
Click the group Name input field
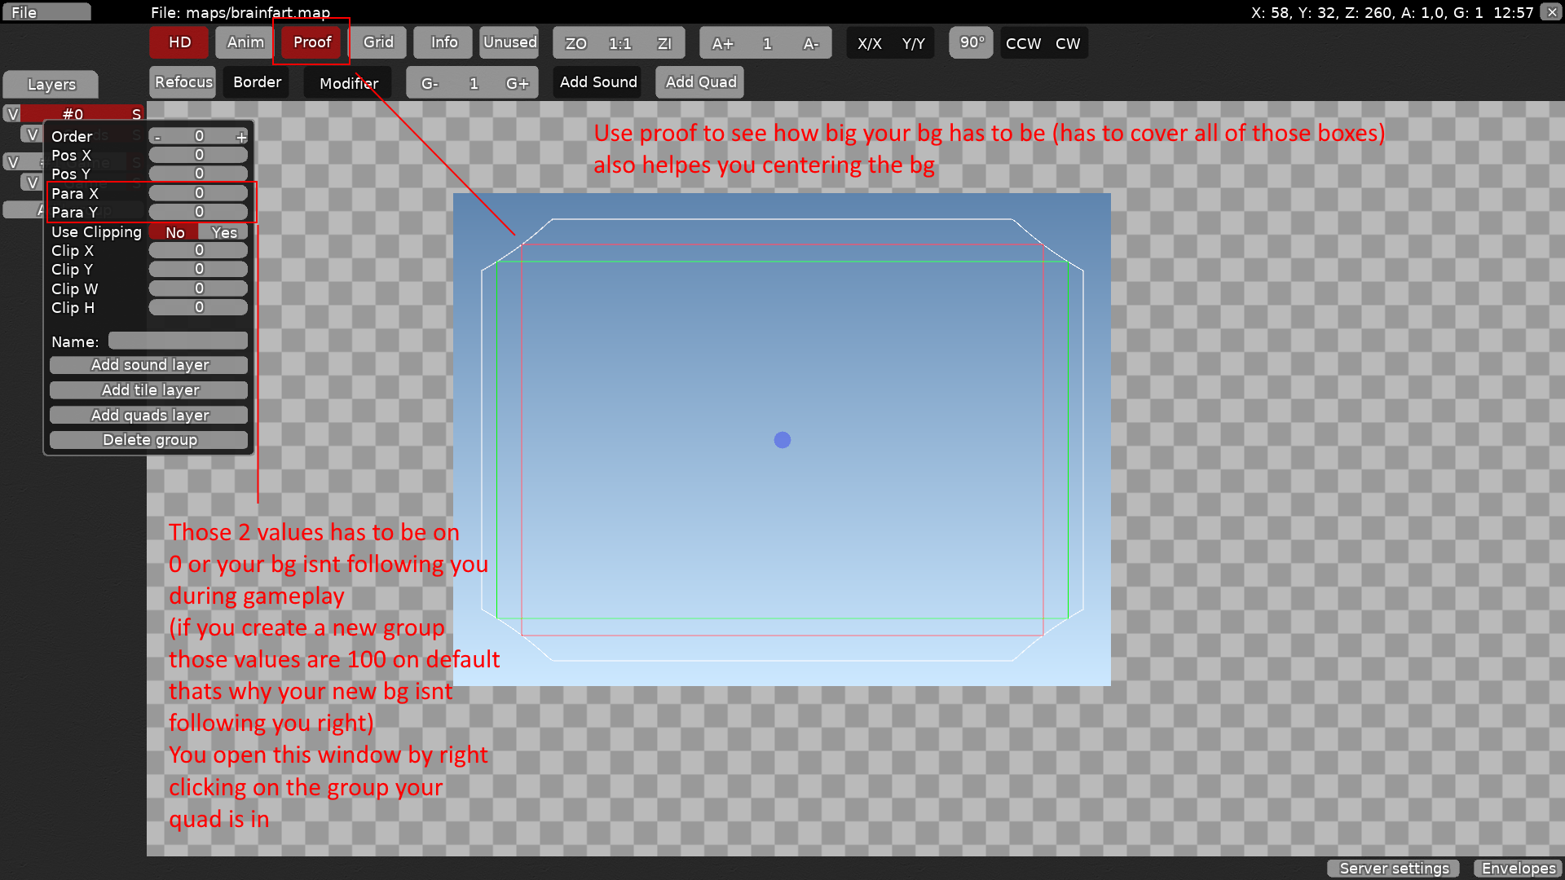tap(178, 341)
